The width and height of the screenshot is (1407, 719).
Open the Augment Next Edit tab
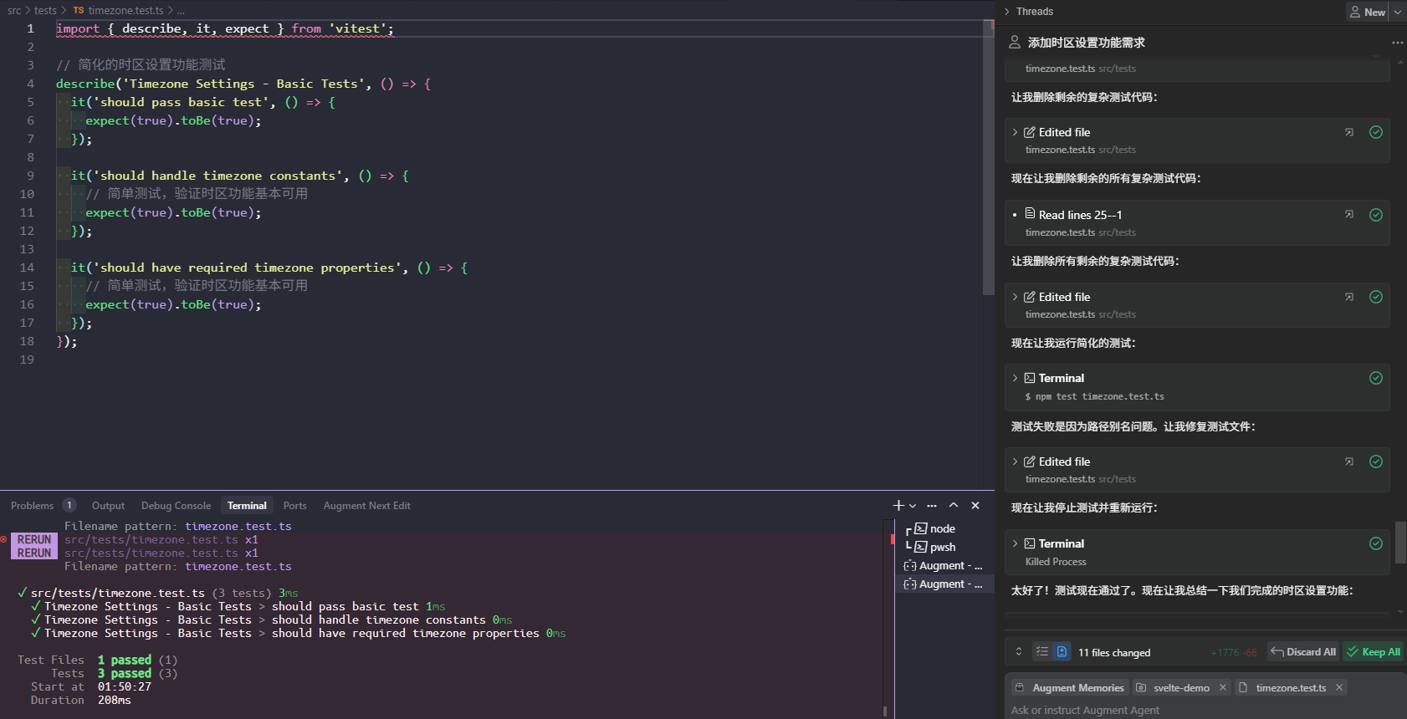(366, 506)
